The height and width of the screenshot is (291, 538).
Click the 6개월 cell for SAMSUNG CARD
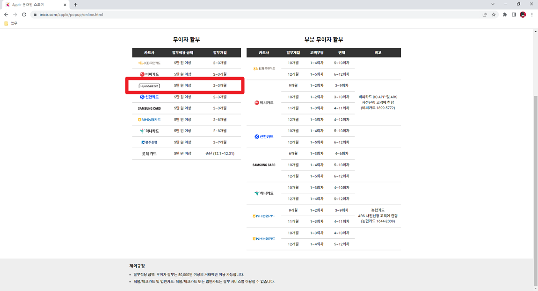pos(293,154)
